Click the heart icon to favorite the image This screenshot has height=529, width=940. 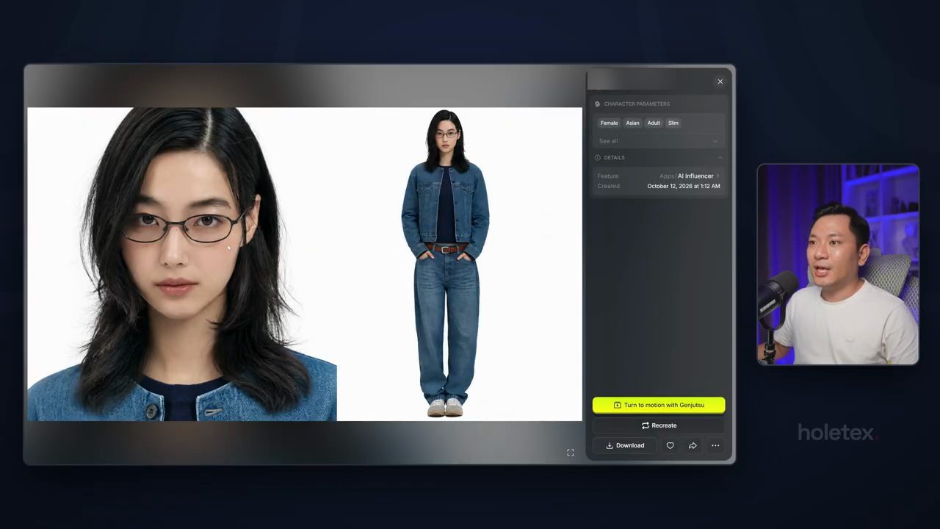pyautogui.click(x=670, y=445)
